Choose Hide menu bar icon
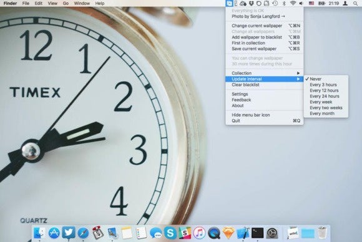 point(265,115)
